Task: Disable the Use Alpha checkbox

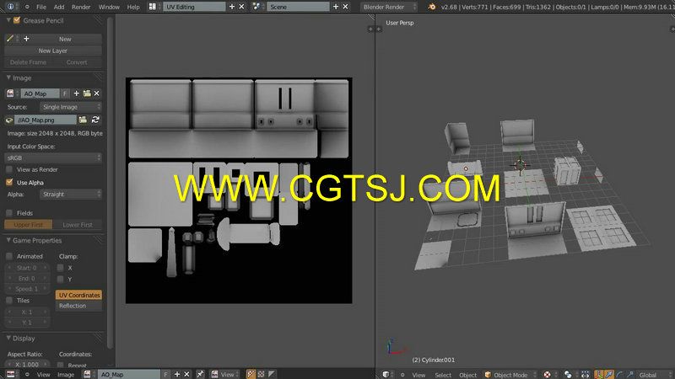Action: pyautogui.click(x=9, y=182)
